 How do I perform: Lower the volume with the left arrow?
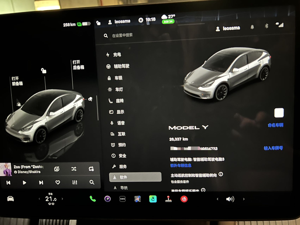[217, 199]
